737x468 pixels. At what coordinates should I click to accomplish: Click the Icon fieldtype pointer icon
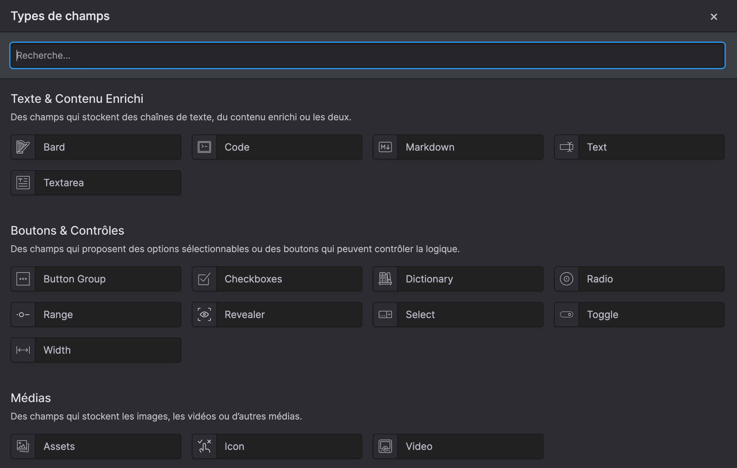pos(204,446)
